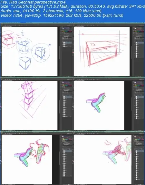The image size is (145, 185).
Task: Click the foreground color swatch in the cube frame's Color panel
Action: pyautogui.click(x=63, y=28)
